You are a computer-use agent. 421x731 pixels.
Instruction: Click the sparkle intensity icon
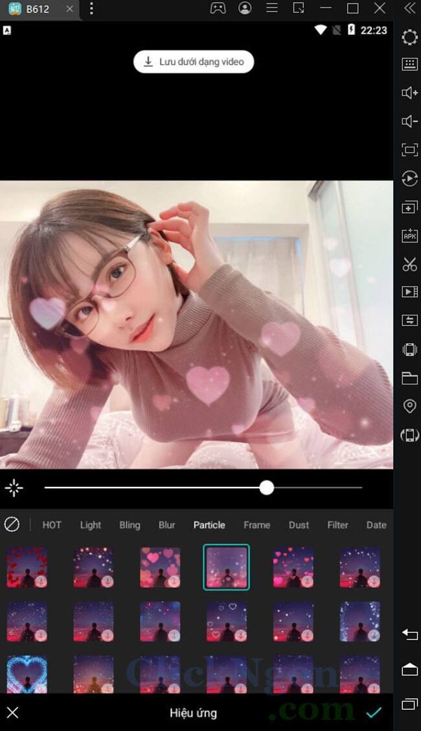point(14,488)
